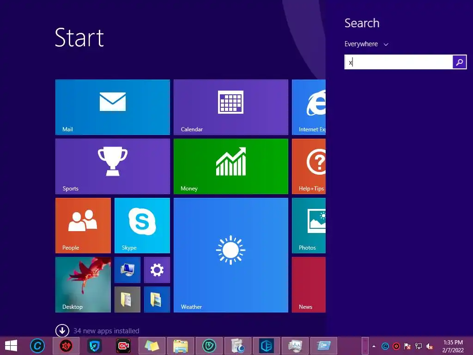Open the Documents folder tile
The width and height of the screenshot is (473, 355).
(x=127, y=300)
